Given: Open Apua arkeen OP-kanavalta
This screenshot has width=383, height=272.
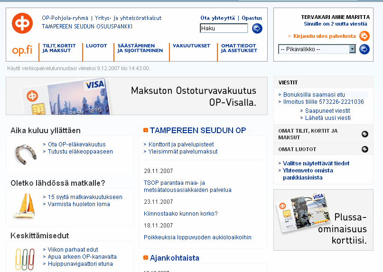Looking at the screenshot, I should [82, 257].
